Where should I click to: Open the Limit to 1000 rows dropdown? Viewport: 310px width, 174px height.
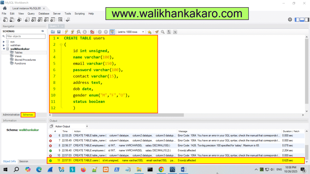pos(143,32)
